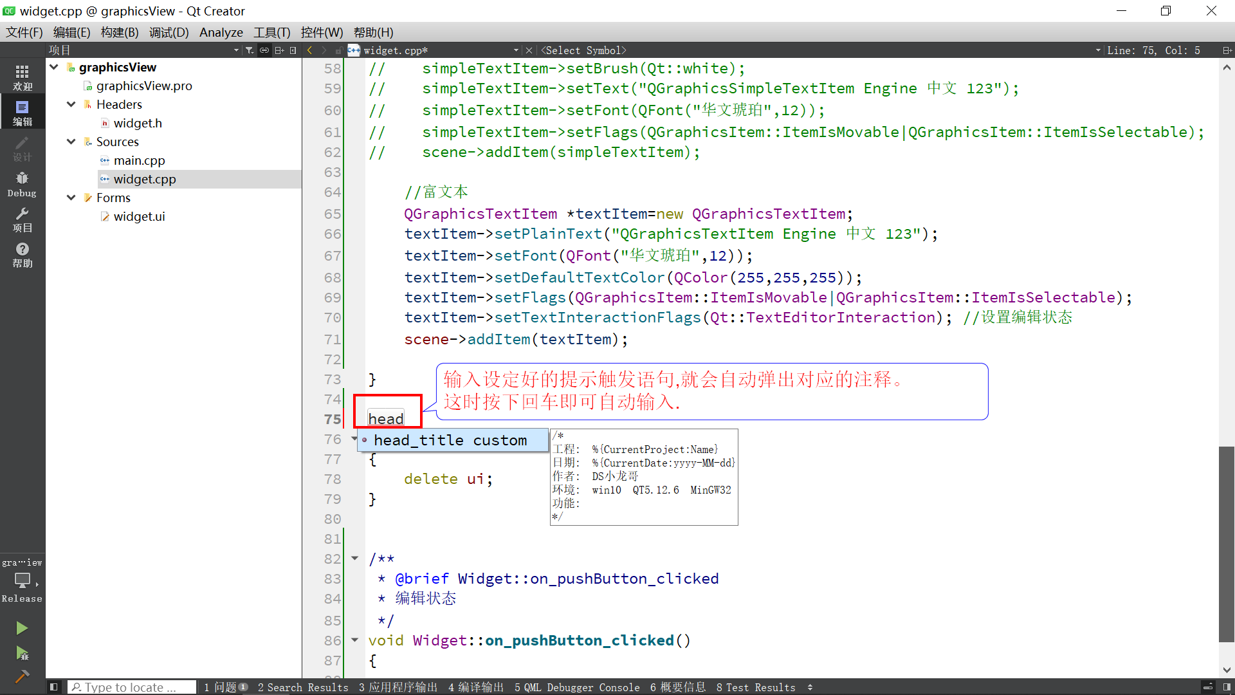Screen dimensions: 1235x695
Task: Collapse the Headers folder
Action: point(71,104)
